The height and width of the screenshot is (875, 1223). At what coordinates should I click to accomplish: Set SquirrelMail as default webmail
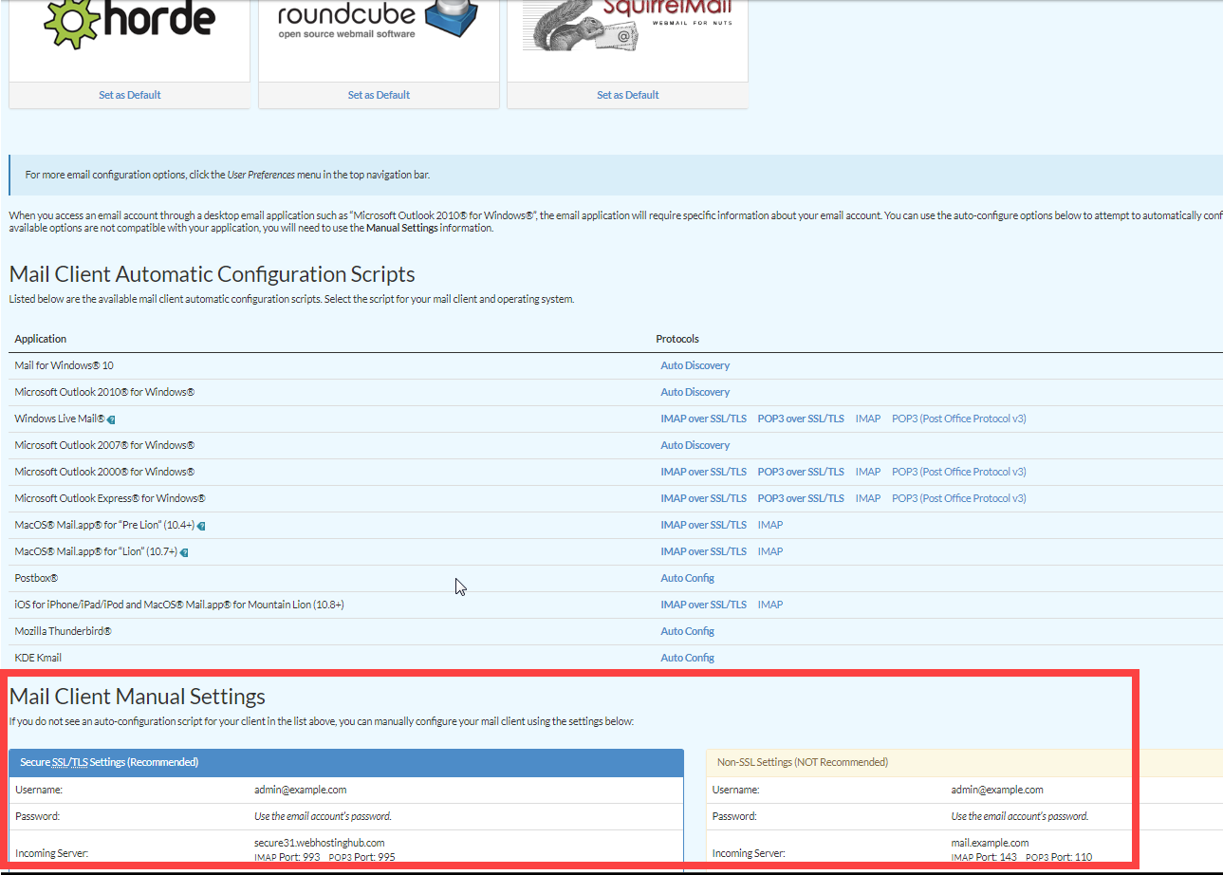[627, 95]
